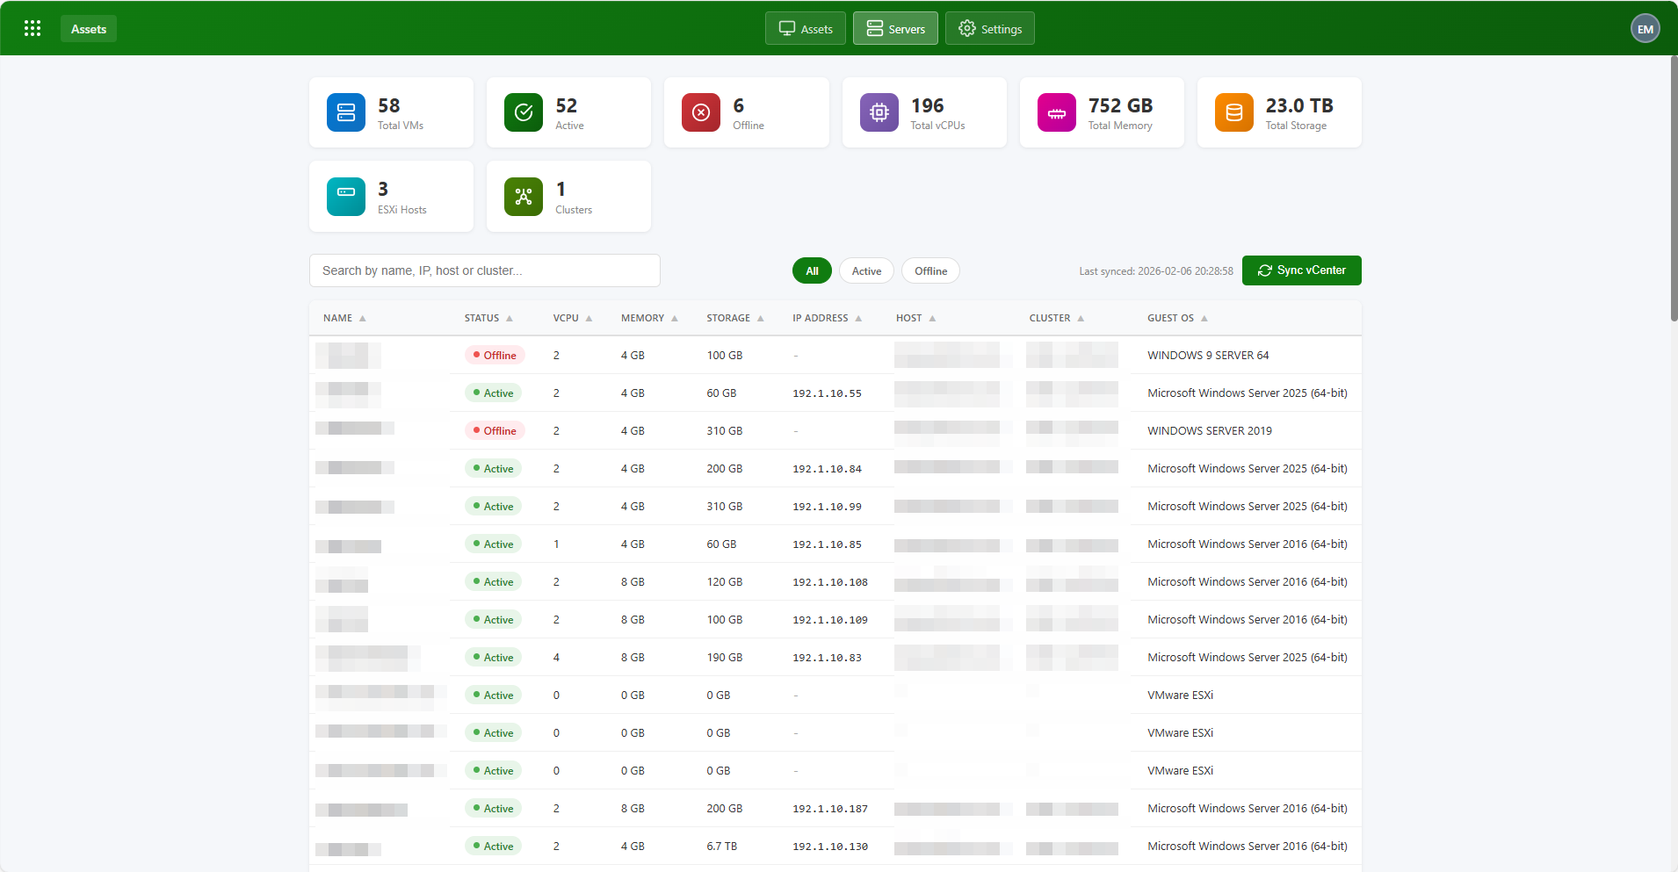Click IP address 192.1.10.108
This screenshot has width=1678, height=872.
click(830, 582)
